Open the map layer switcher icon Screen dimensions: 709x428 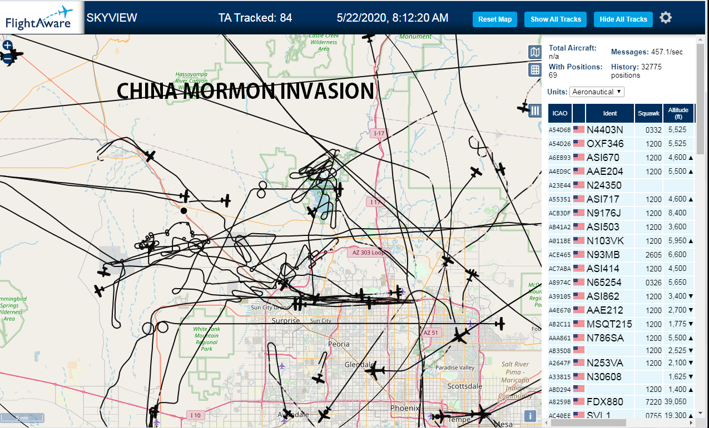pyautogui.click(x=534, y=52)
